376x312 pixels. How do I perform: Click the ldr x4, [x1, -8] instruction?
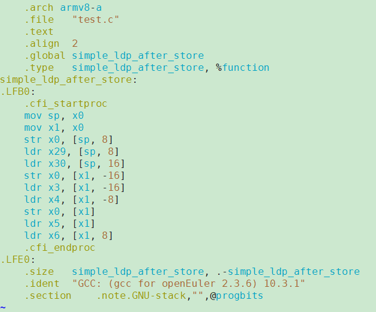(x=71, y=200)
